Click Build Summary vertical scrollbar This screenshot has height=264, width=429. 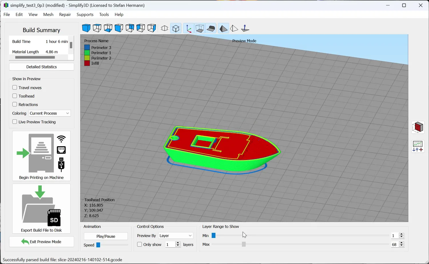click(x=71, y=45)
